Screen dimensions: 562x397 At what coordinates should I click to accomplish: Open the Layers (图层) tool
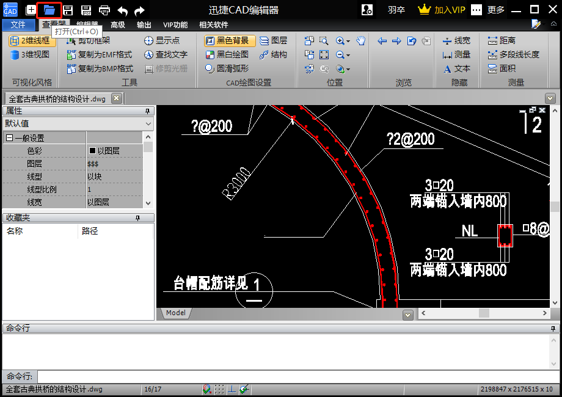point(273,40)
